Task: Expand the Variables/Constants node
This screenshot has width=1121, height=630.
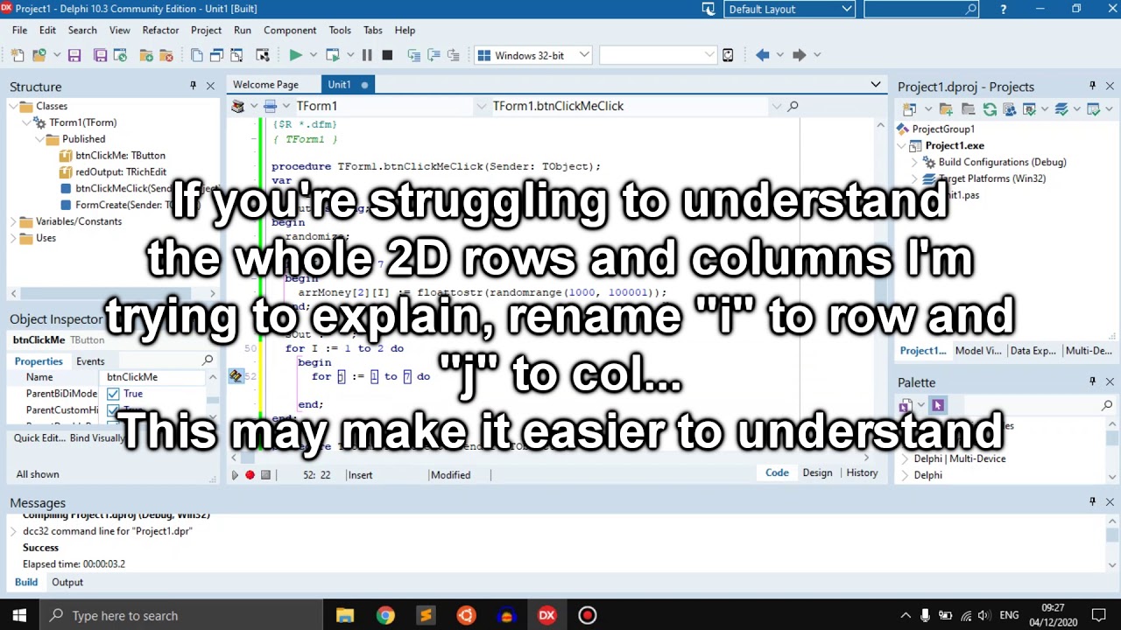Action: [14, 221]
